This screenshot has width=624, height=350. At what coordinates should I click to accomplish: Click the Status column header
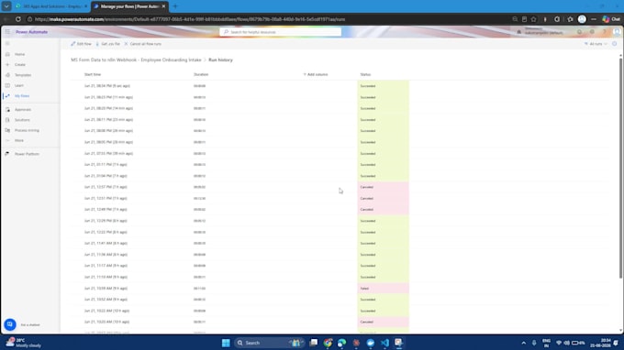click(x=365, y=74)
